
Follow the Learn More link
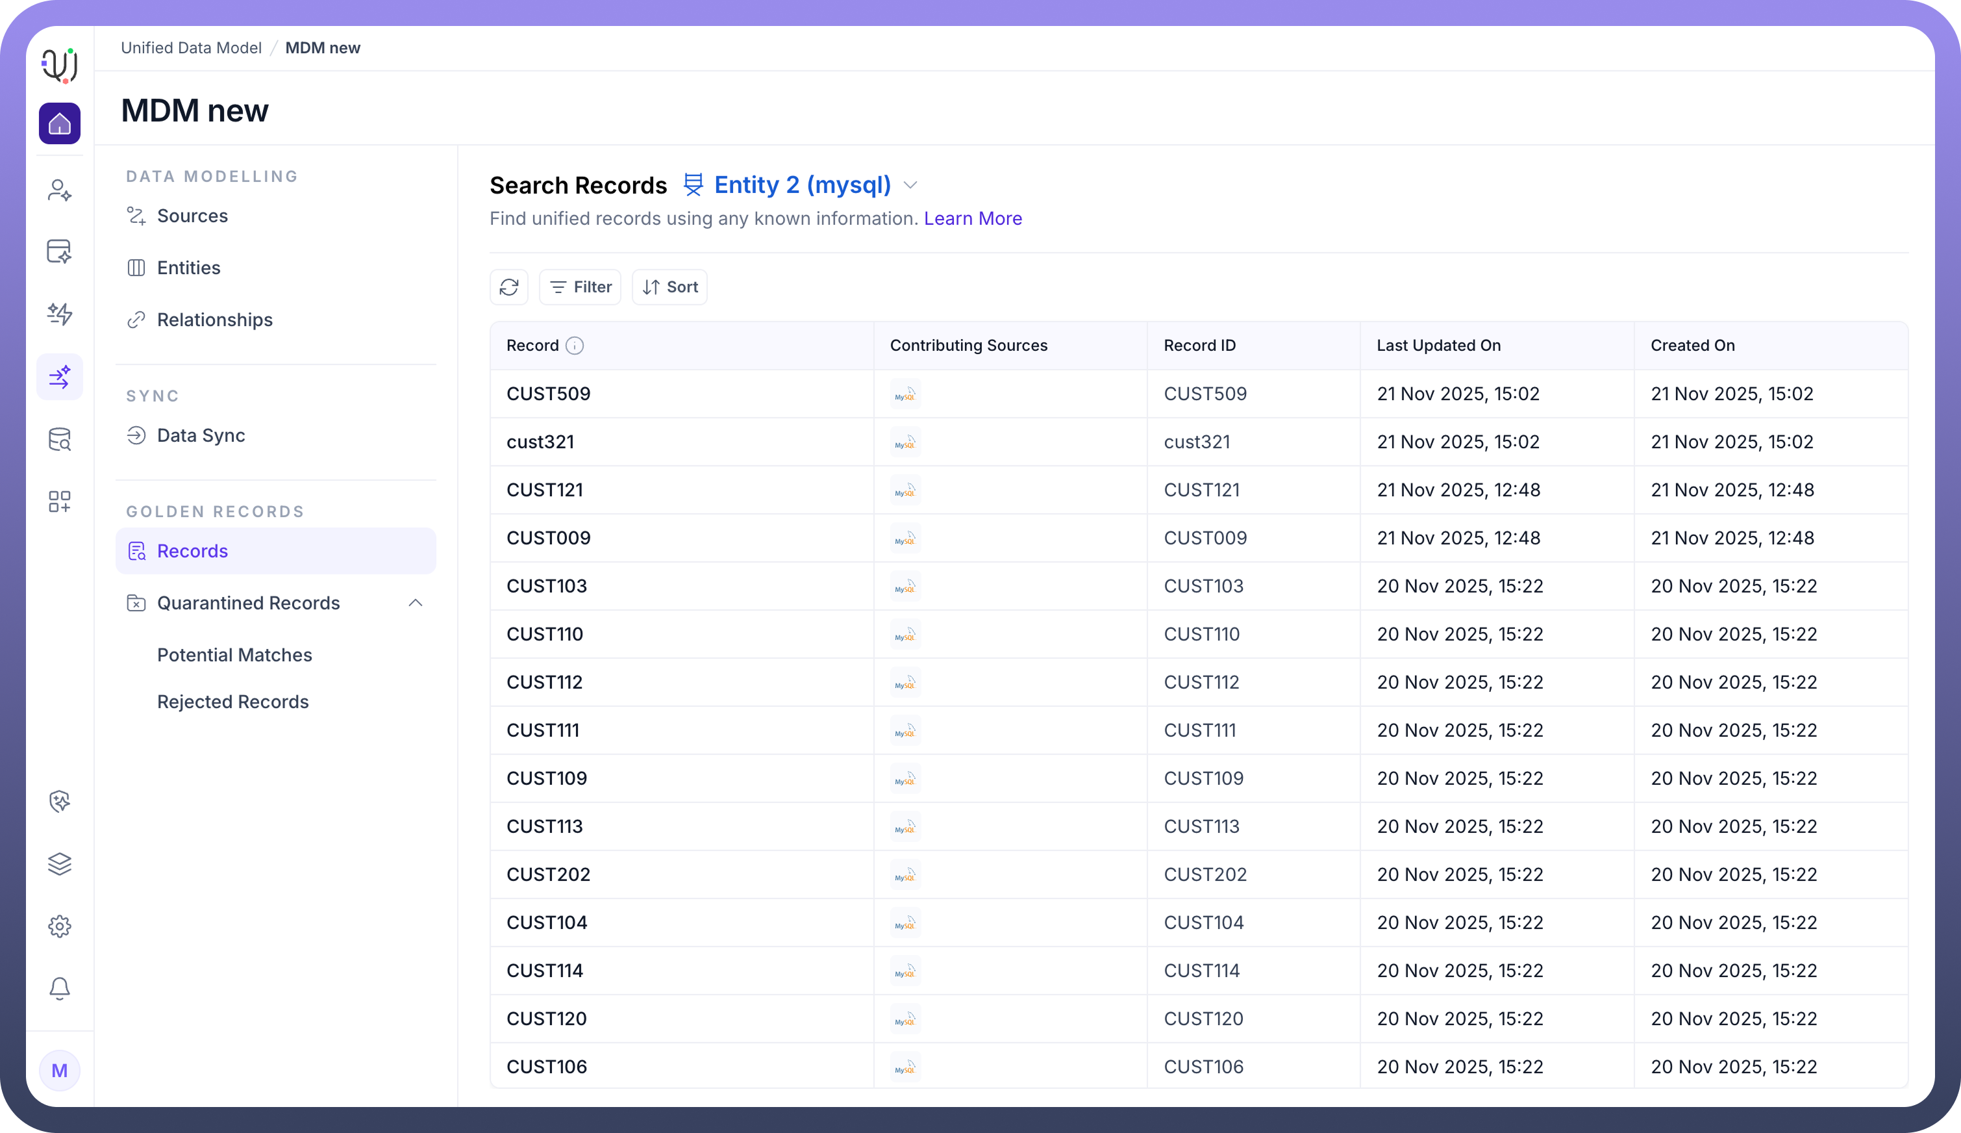coord(972,219)
